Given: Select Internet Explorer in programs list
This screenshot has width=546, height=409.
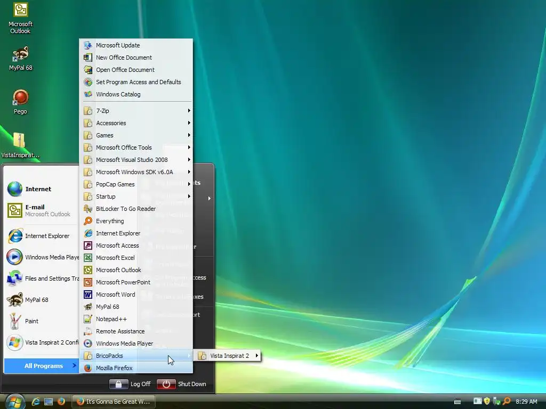Looking at the screenshot, I should pos(136,233).
